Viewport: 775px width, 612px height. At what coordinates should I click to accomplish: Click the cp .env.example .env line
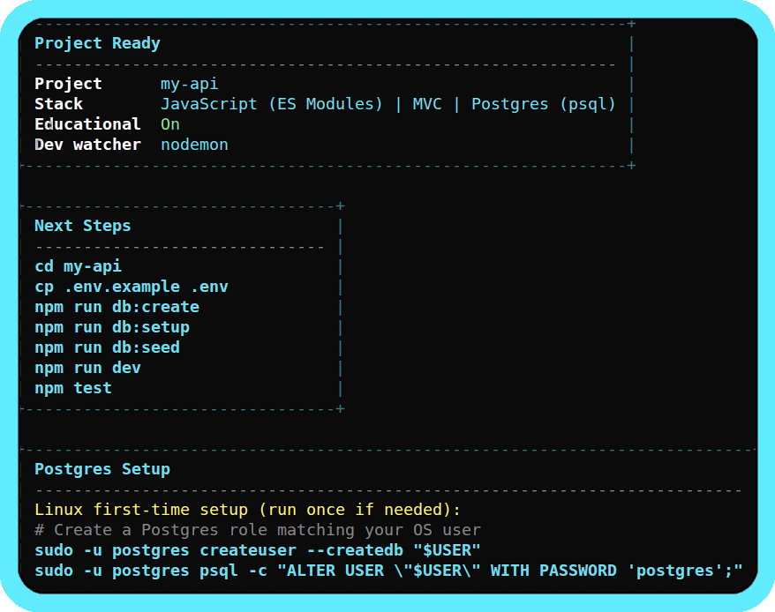coord(129,286)
